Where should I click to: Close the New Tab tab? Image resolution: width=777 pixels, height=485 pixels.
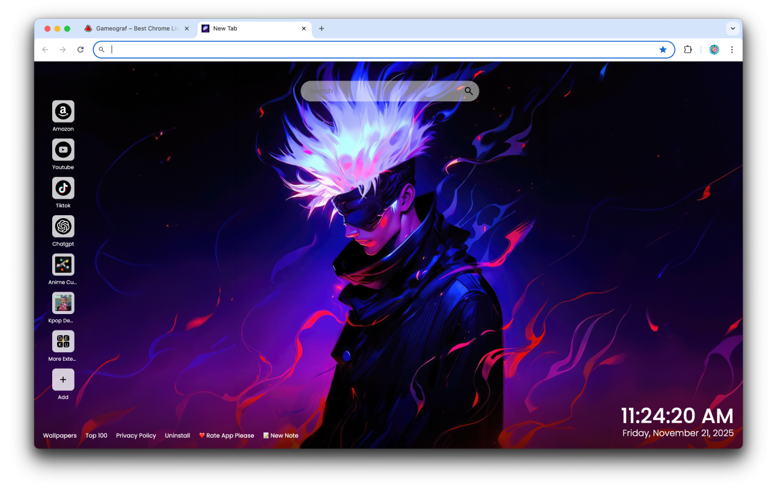[x=304, y=28]
